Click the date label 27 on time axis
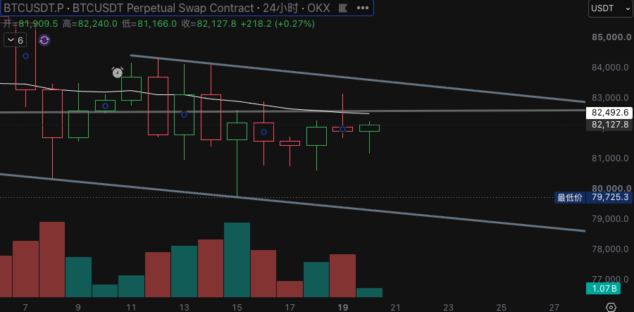 coord(554,308)
